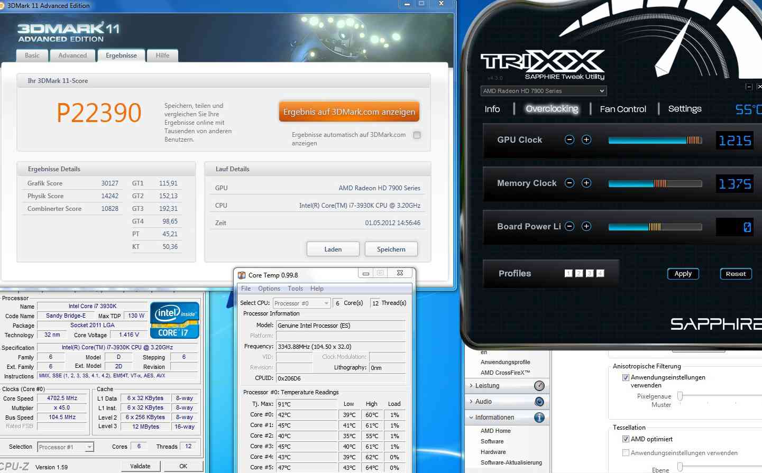762x473 pixels.
Task: Click Ergebnis auf 3DMark.com anzeigen button
Action: (349, 112)
